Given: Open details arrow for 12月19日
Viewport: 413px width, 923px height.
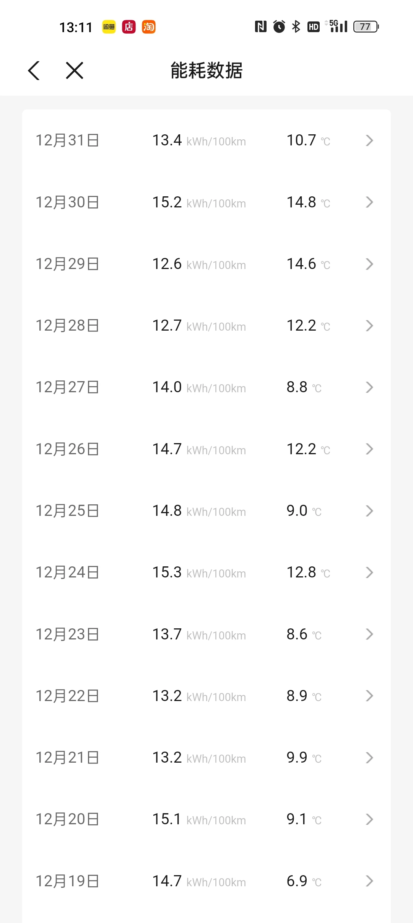Looking at the screenshot, I should (369, 881).
